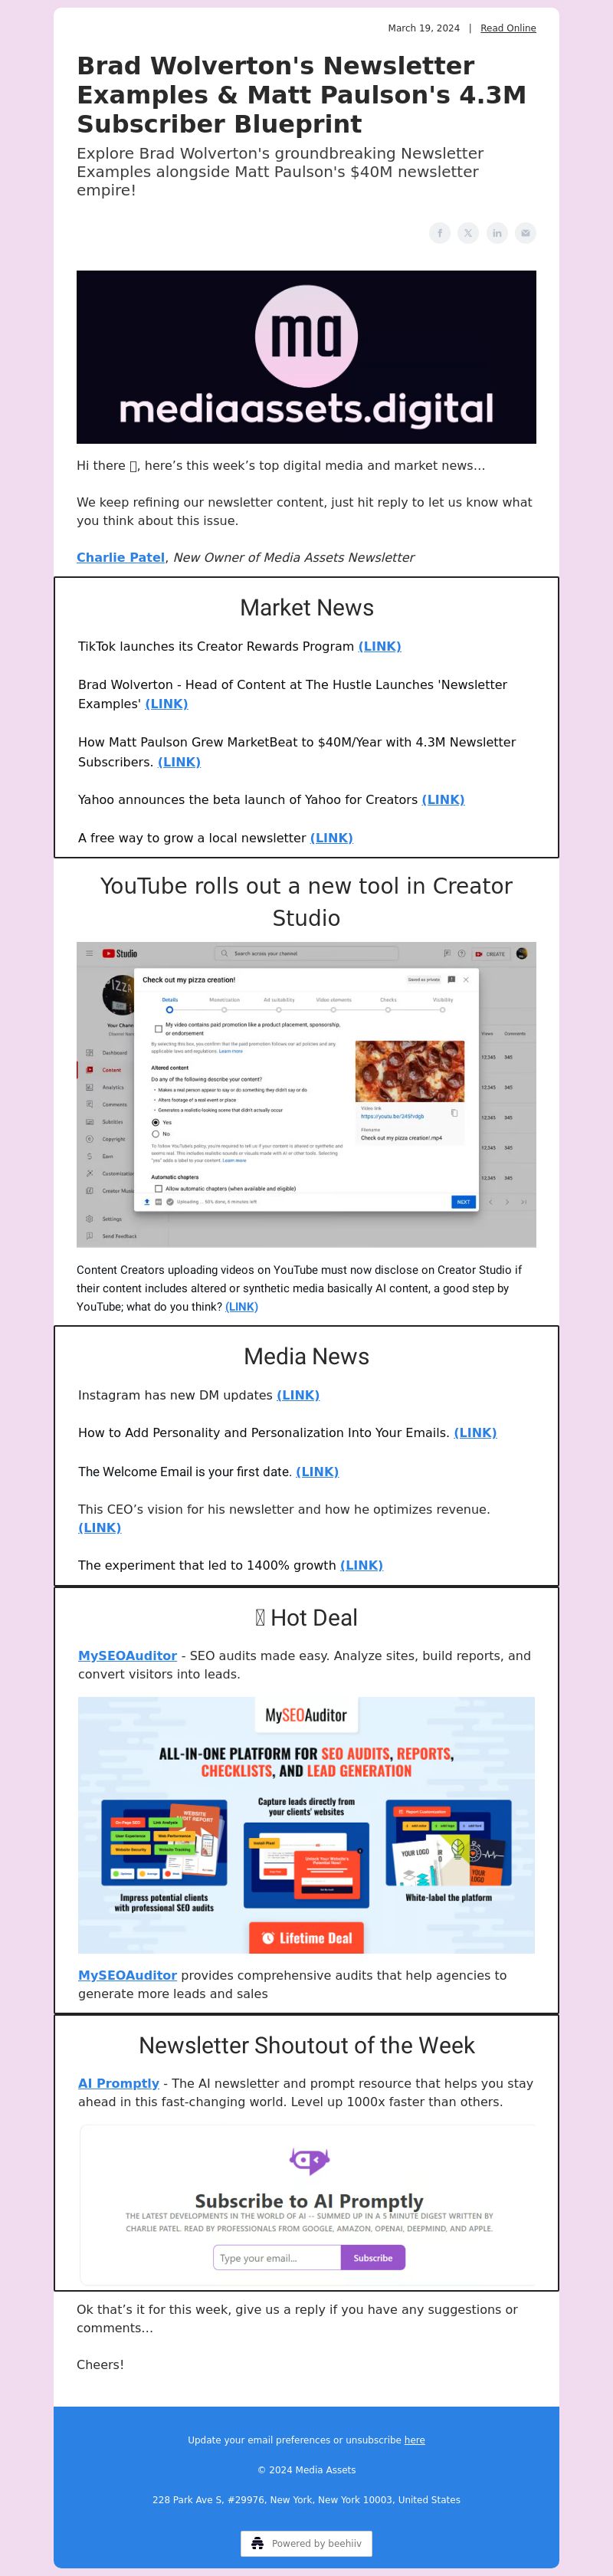
Task: Share newsletter via X (Twitter) icon
Action: coord(468,233)
